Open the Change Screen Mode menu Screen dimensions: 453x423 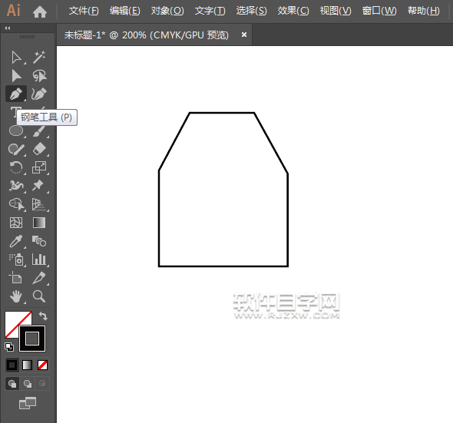[x=28, y=403]
